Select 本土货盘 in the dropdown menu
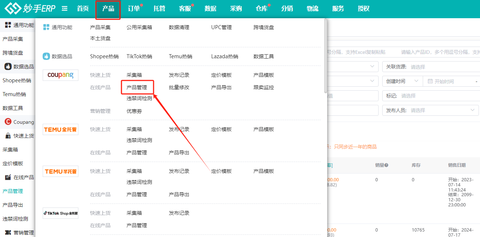Viewport: 480px width, 237px height. click(x=100, y=38)
